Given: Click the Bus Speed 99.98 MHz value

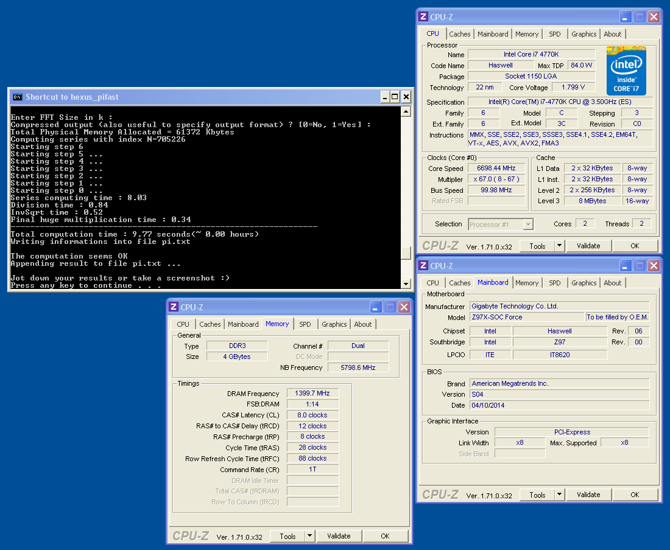Looking at the screenshot, I should click(496, 190).
